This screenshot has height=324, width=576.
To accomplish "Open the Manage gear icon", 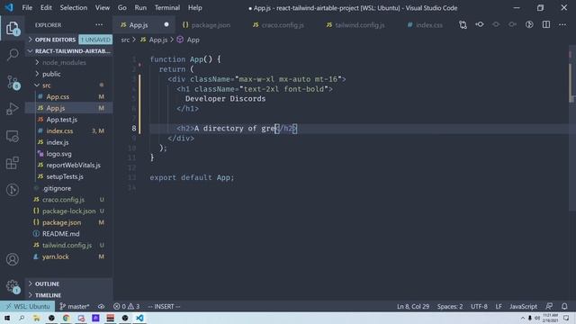I will 13,286.
